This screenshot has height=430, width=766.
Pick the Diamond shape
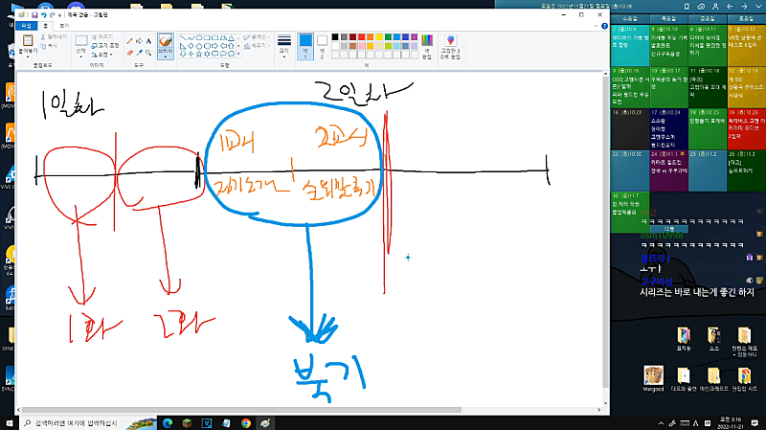(x=191, y=46)
